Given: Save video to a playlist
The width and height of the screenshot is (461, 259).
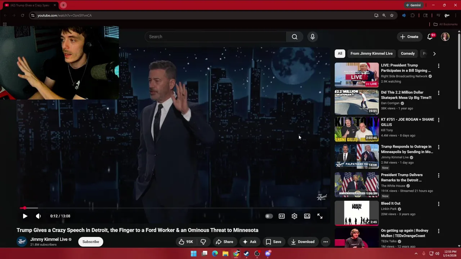Looking at the screenshot, I should coord(273,242).
